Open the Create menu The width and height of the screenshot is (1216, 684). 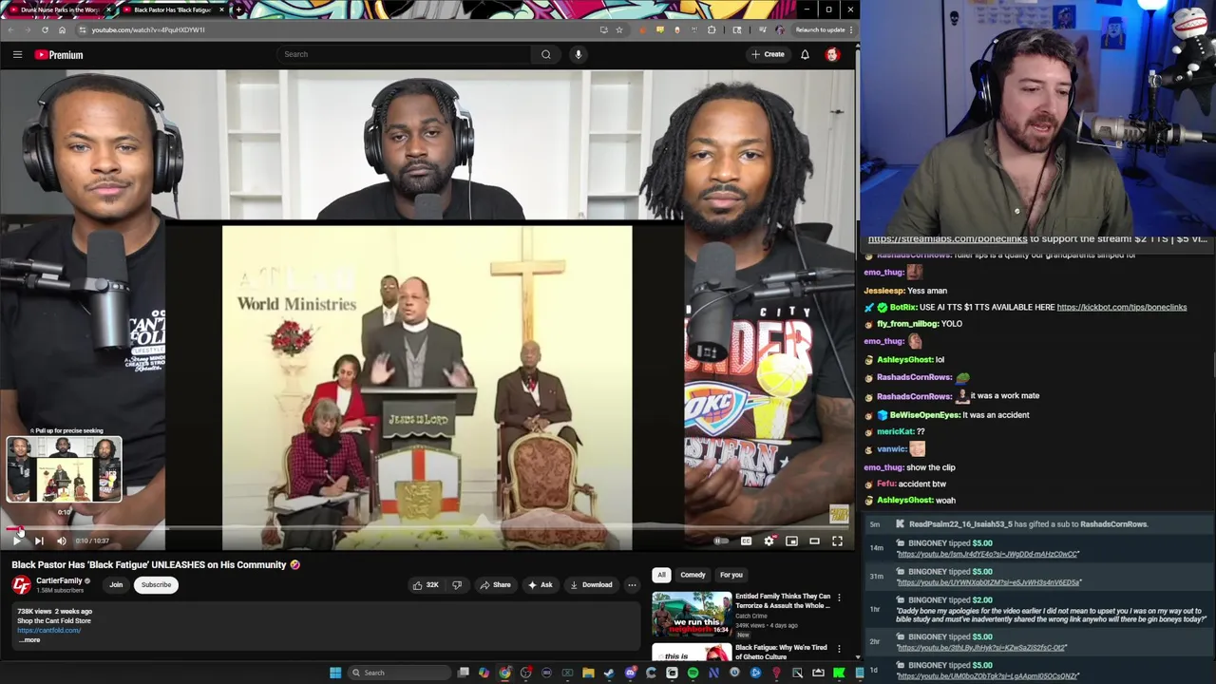click(x=768, y=54)
